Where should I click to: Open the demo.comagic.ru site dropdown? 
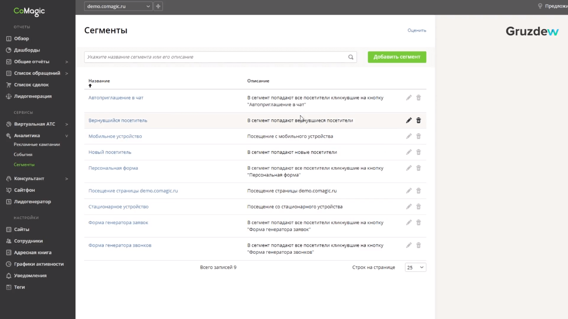[x=118, y=6]
